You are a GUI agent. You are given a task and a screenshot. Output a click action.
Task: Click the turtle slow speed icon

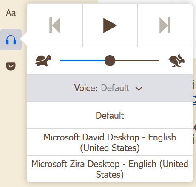coord(43,61)
